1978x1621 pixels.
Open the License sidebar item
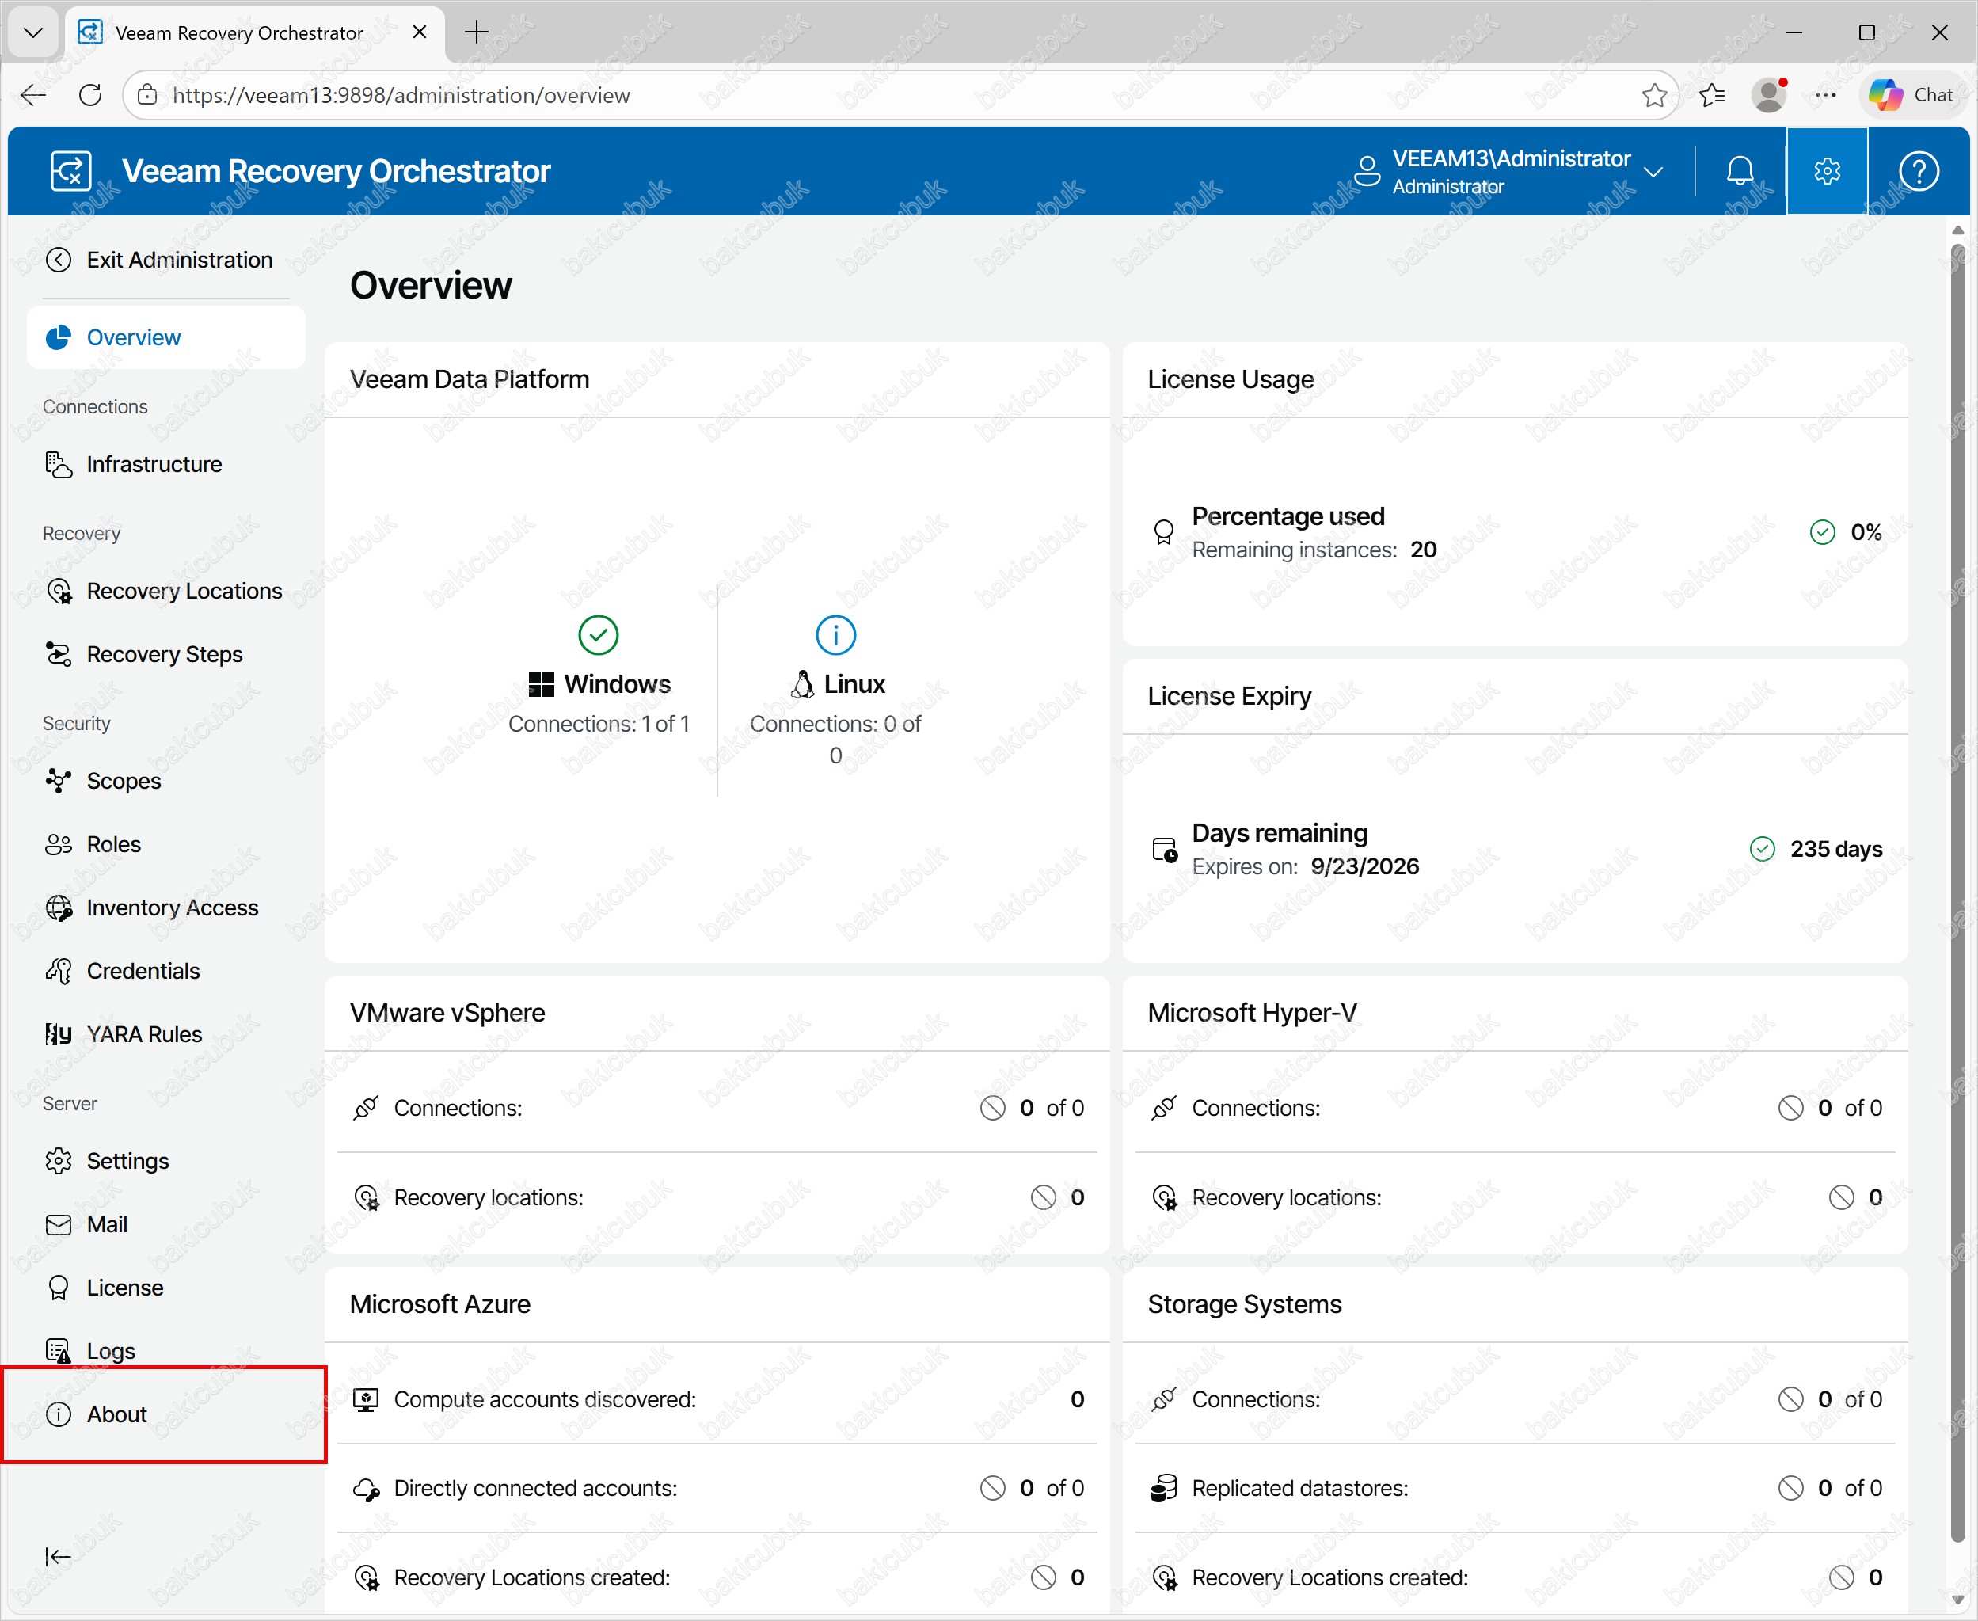point(124,1288)
